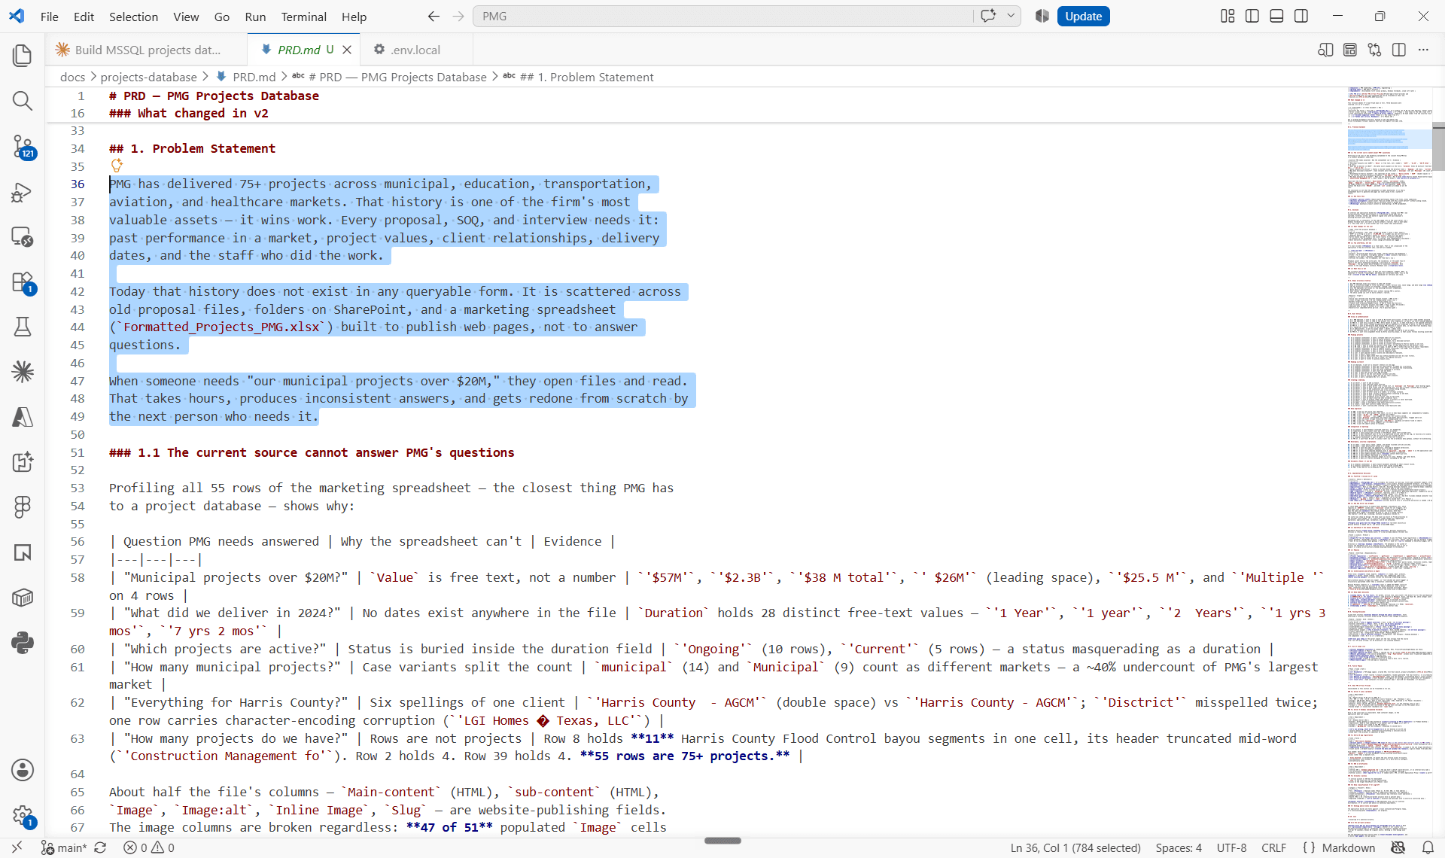This screenshot has width=1445, height=858.
Task: Open the File menu
Action: coord(50,17)
